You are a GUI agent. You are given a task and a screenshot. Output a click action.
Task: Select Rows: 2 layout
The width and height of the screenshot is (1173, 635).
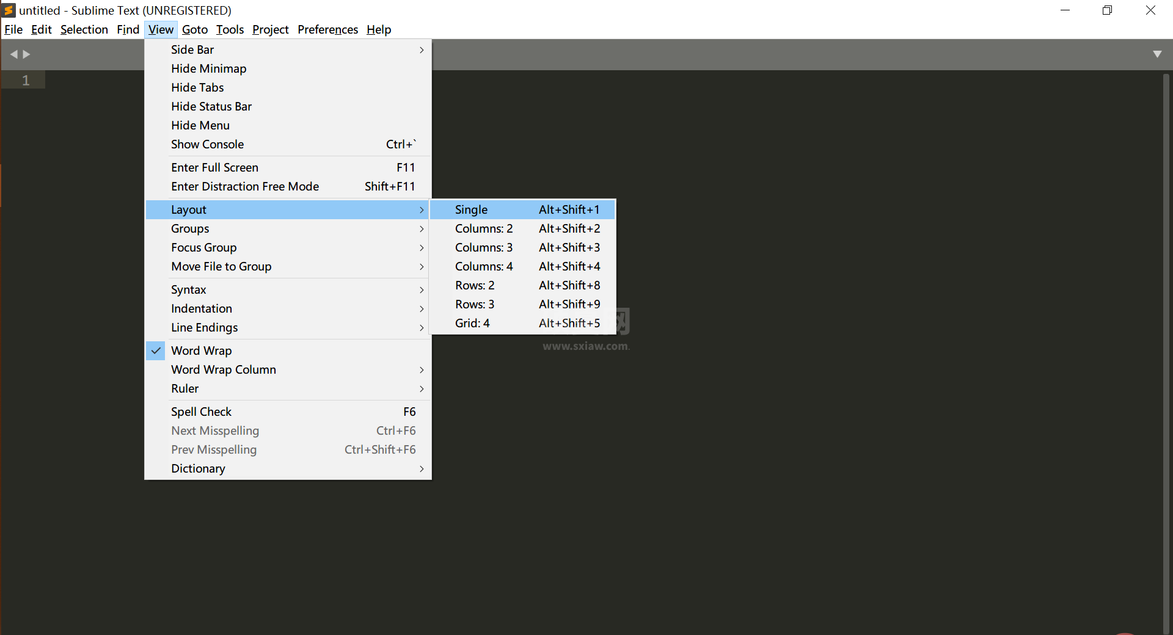tap(522, 285)
